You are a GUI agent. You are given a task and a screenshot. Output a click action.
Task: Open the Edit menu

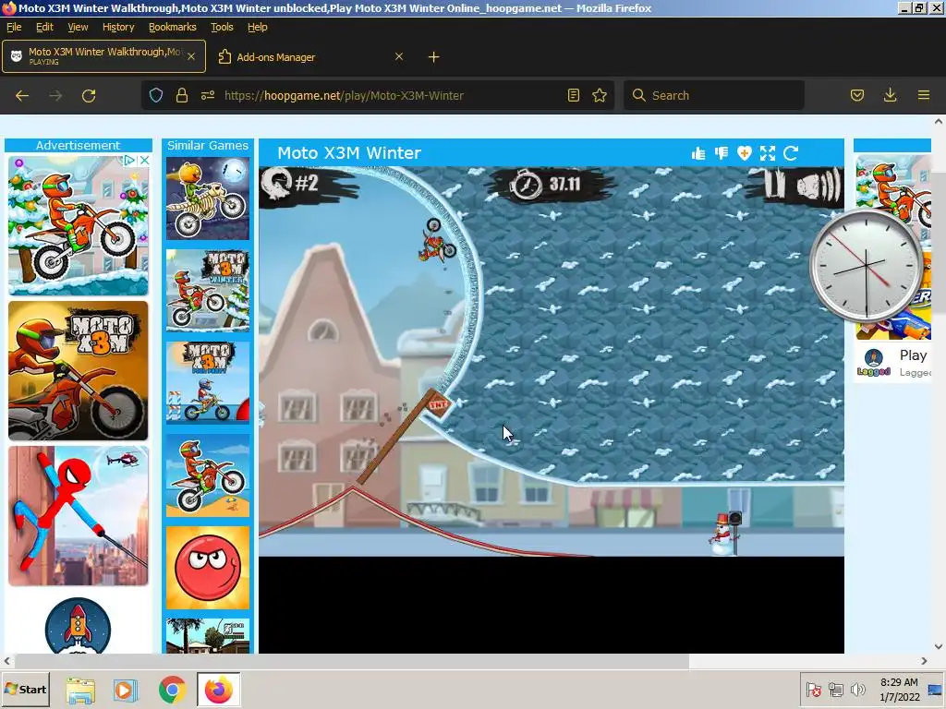[44, 27]
